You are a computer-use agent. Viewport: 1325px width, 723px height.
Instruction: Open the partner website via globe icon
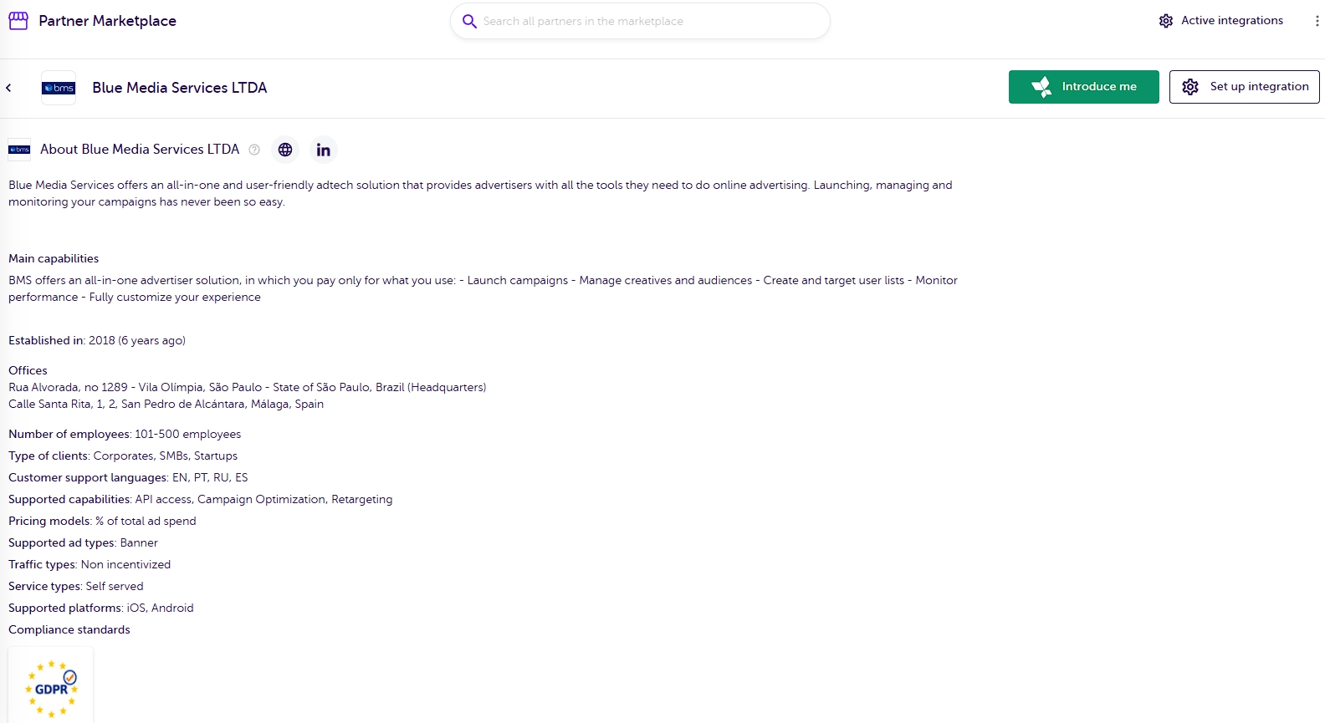pos(285,150)
